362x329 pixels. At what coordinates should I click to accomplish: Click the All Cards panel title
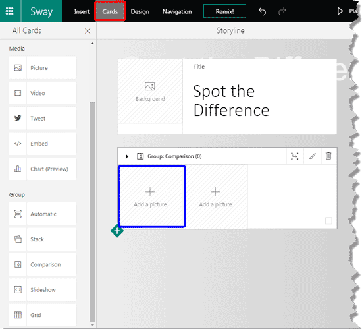tap(27, 30)
